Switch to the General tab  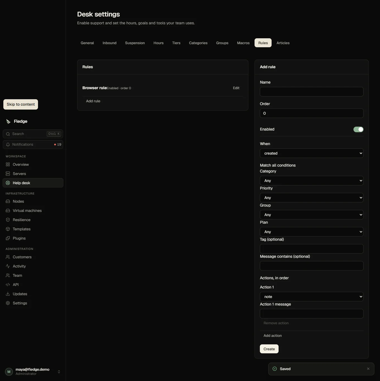click(87, 43)
